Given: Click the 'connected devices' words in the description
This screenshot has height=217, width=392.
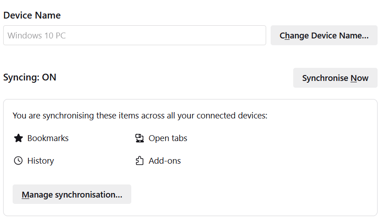Looking at the screenshot, I should click(x=235, y=116).
